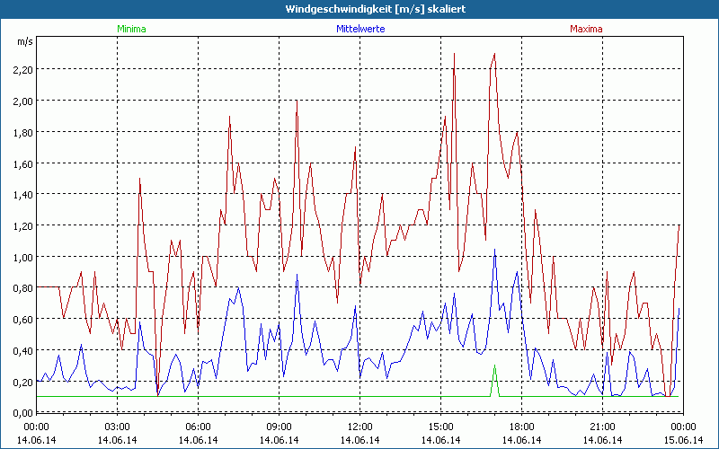Click the 09:00 time axis label

279,427
